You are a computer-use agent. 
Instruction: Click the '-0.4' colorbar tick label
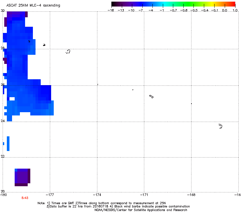205,10
